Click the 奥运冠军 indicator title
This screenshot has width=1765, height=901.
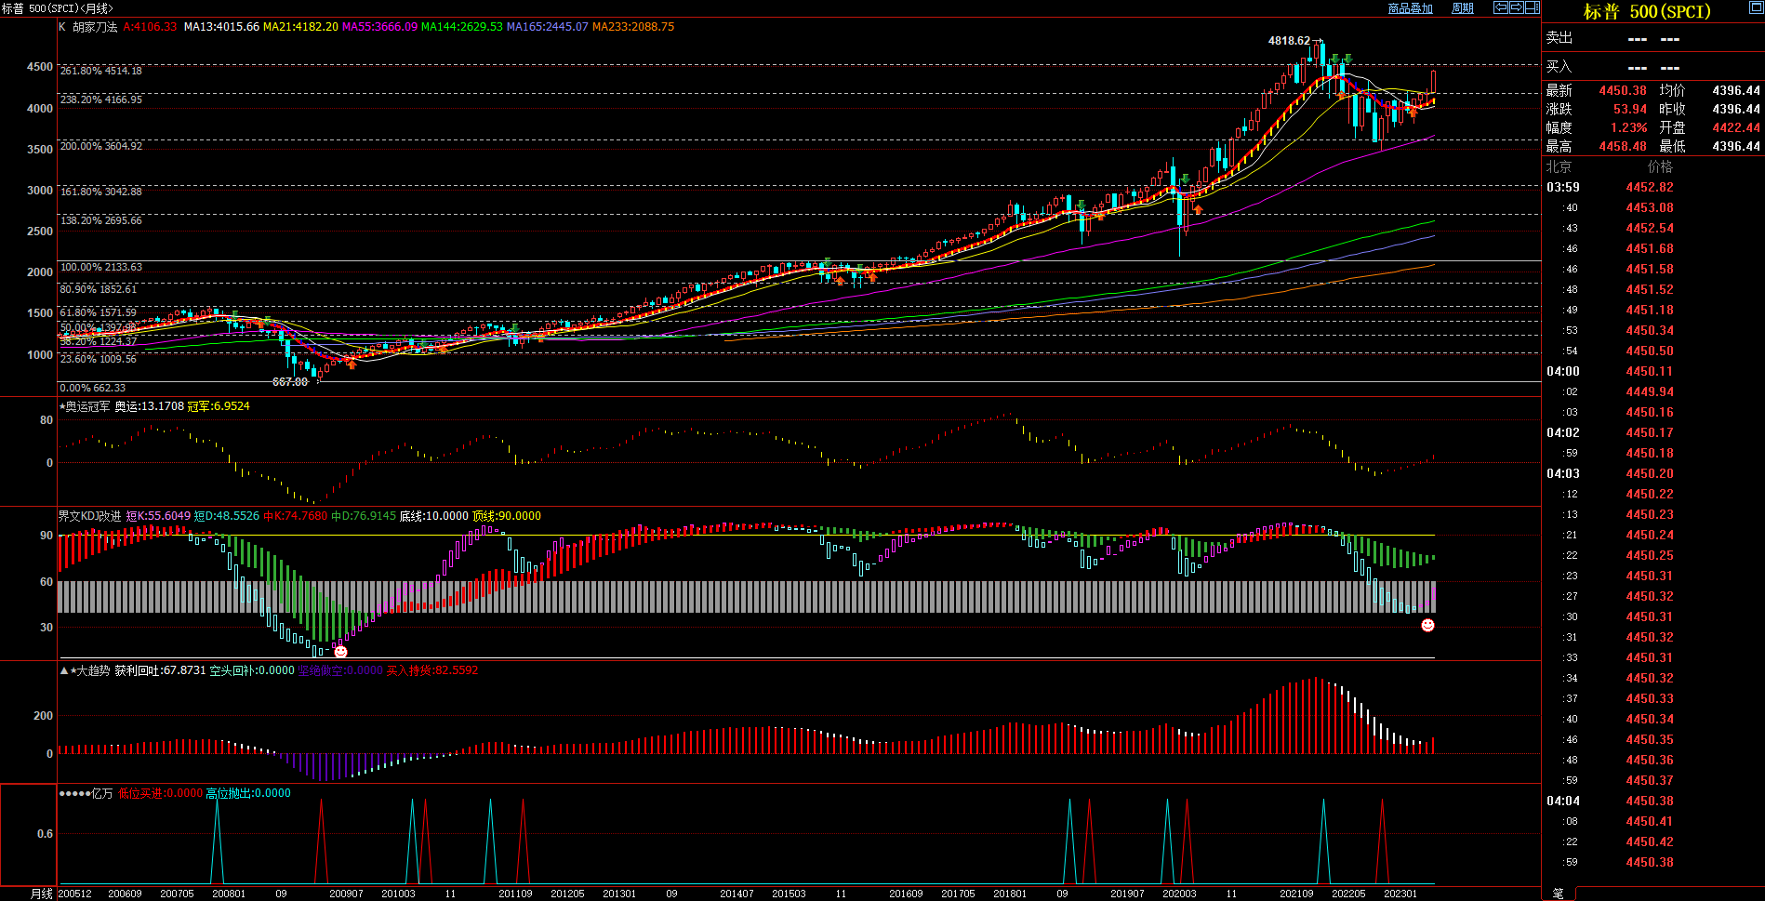(x=86, y=406)
